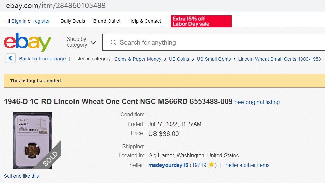This screenshot has height=183, width=325.
Task: Open the Coins & Paper Money category
Action: tap(138, 59)
